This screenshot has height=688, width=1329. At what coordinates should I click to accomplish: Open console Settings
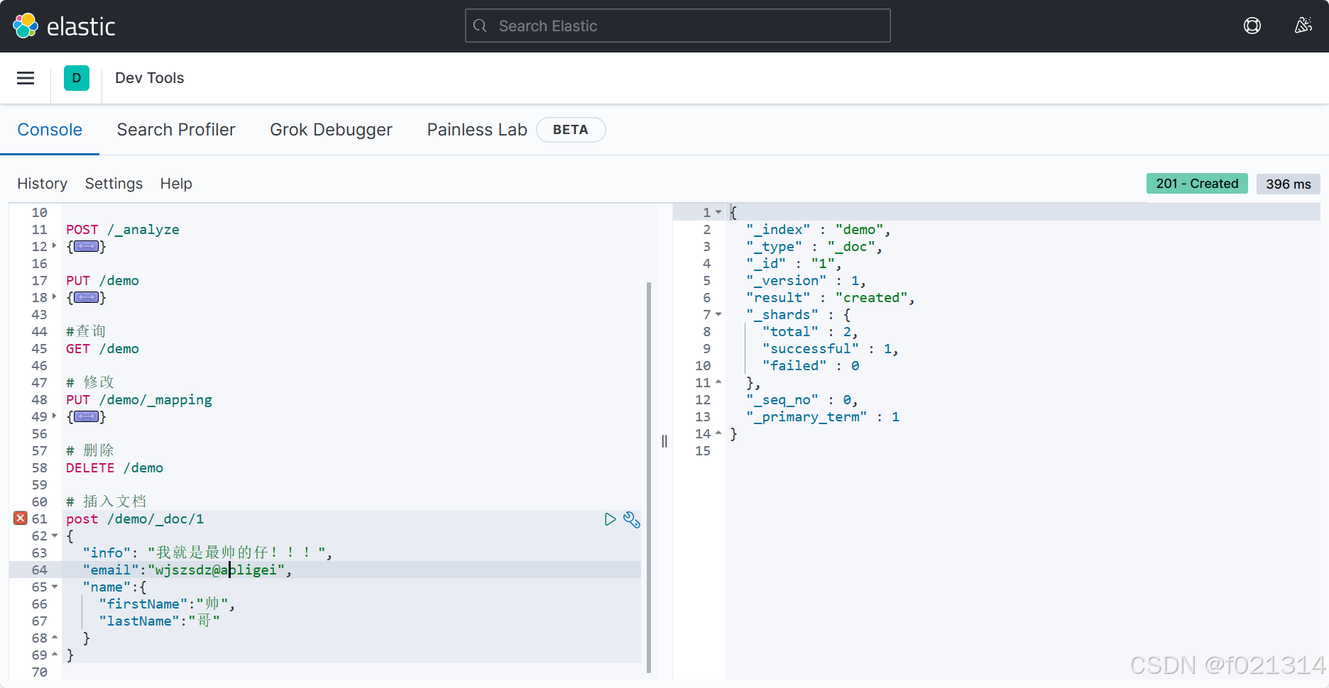[114, 184]
